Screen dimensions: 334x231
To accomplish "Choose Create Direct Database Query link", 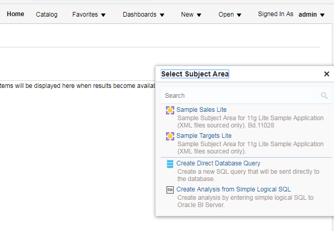I will tap(218, 163).
